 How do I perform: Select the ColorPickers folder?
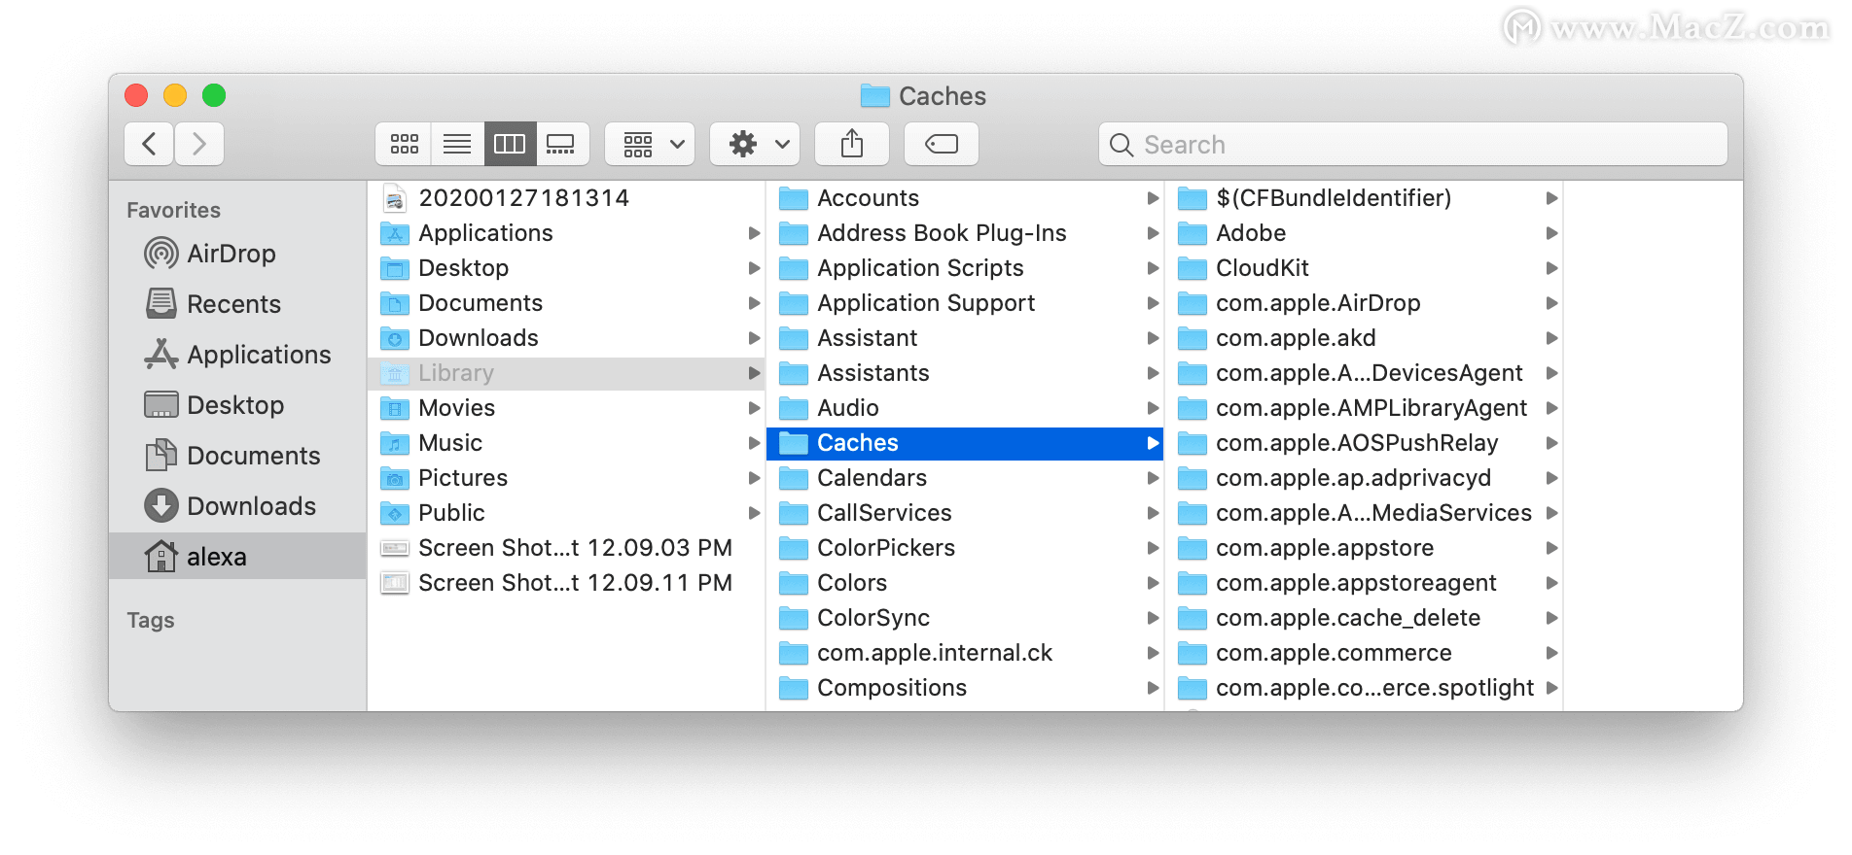(965, 548)
